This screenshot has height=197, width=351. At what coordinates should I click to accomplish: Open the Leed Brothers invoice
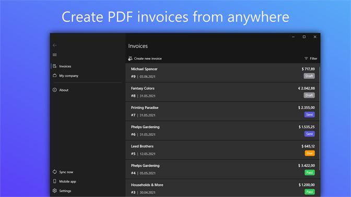pos(223,150)
